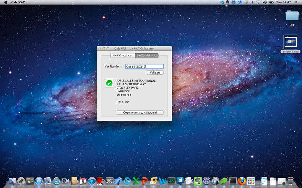The image size is (302, 188).
Task: Launch the App Store from dock
Action: click(x=39, y=181)
